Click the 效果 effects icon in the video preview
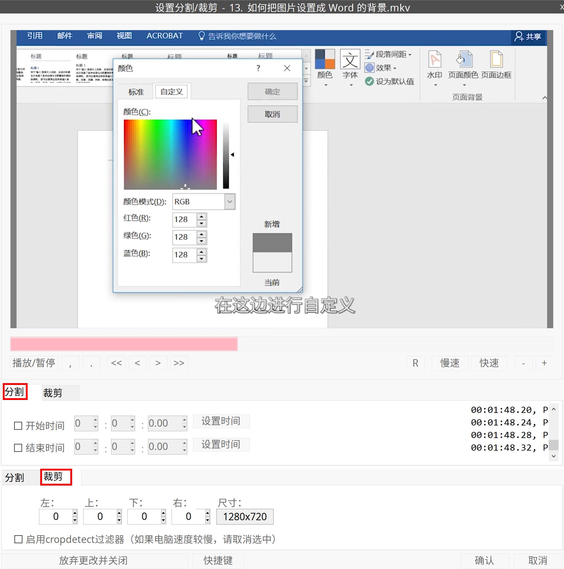The height and width of the screenshot is (569, 564). (369, 67)
